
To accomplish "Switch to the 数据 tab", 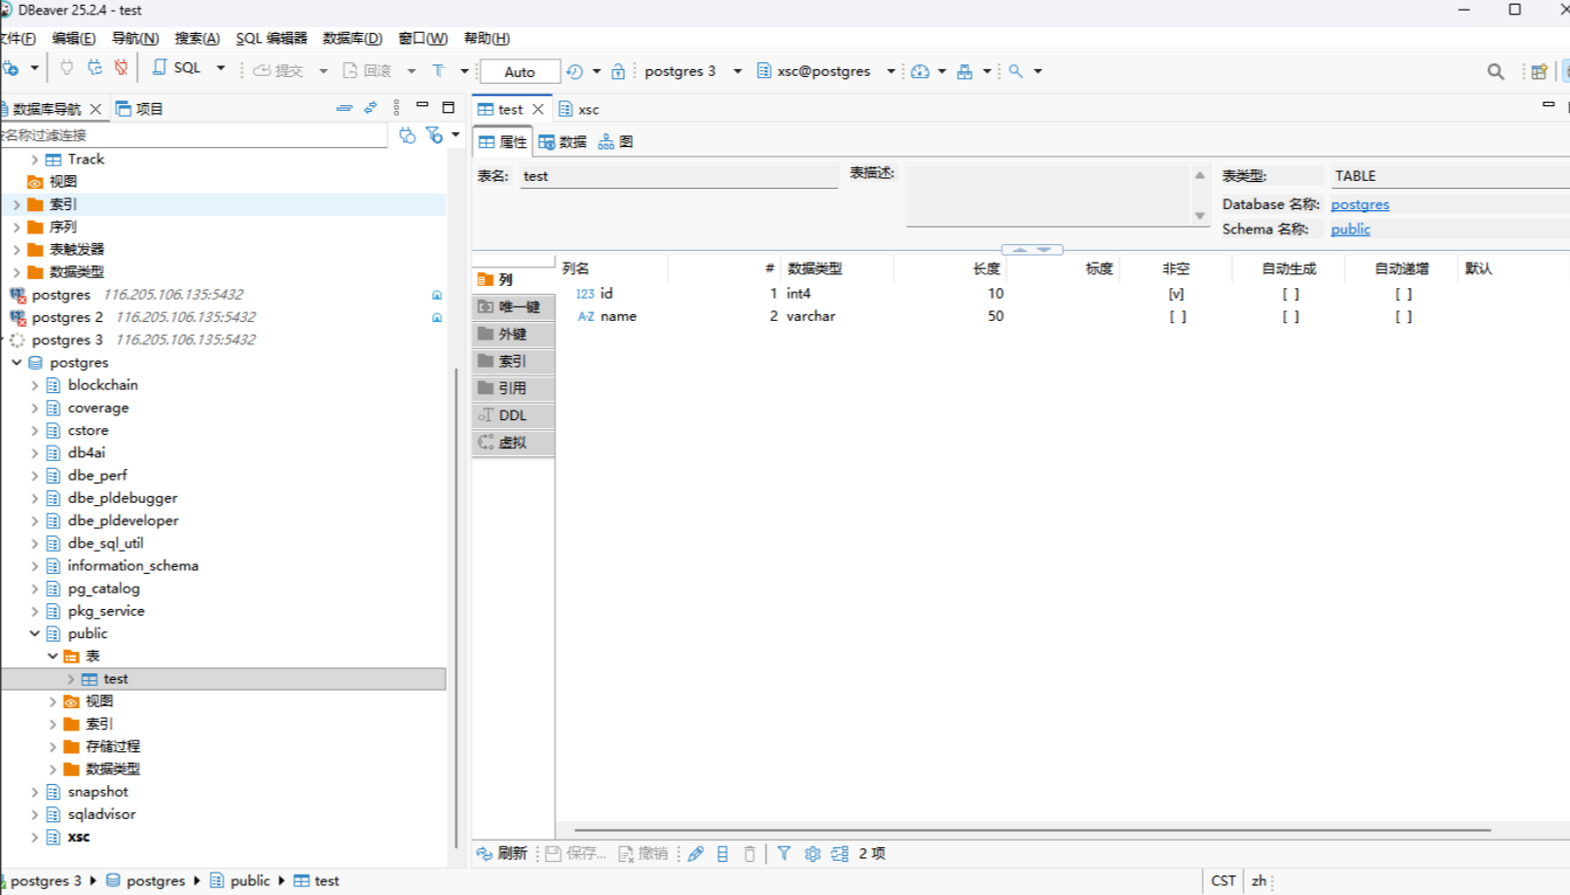I will tap(563, 142).
